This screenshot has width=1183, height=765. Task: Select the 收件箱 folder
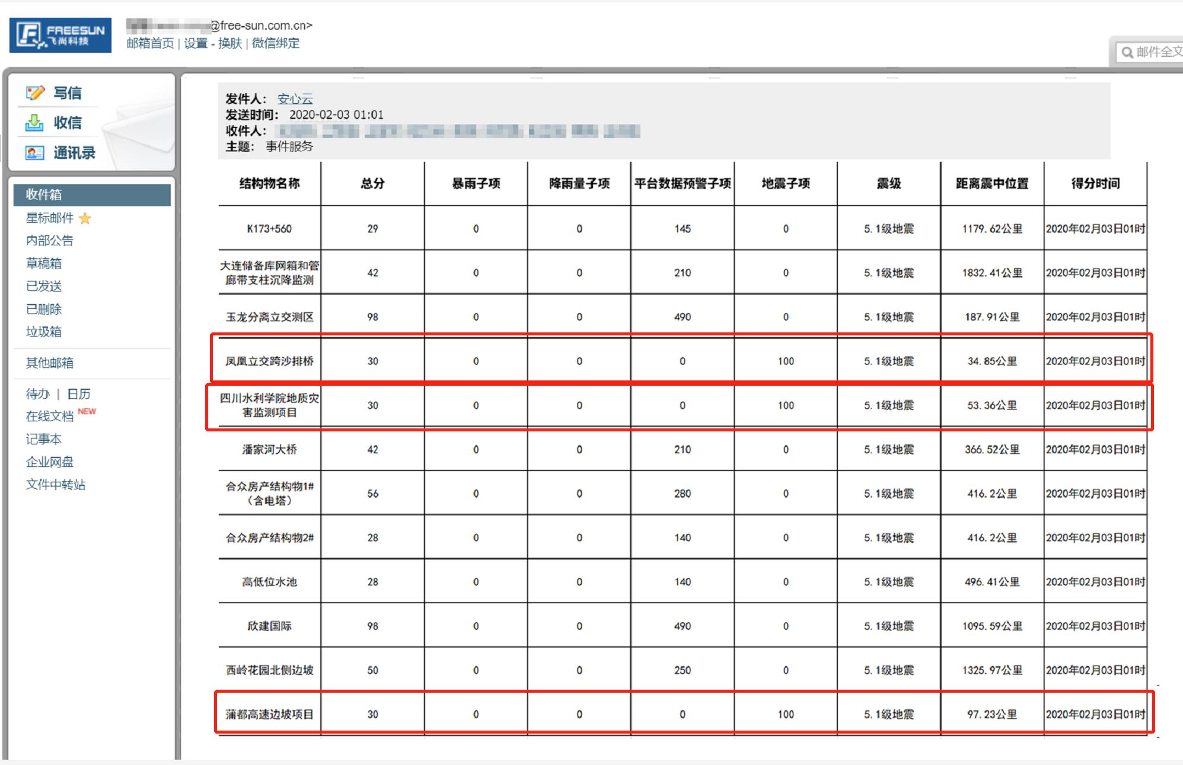[x=92, y=195]
